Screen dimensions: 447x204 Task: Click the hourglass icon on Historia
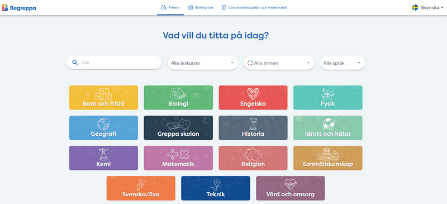click(253, 124)
